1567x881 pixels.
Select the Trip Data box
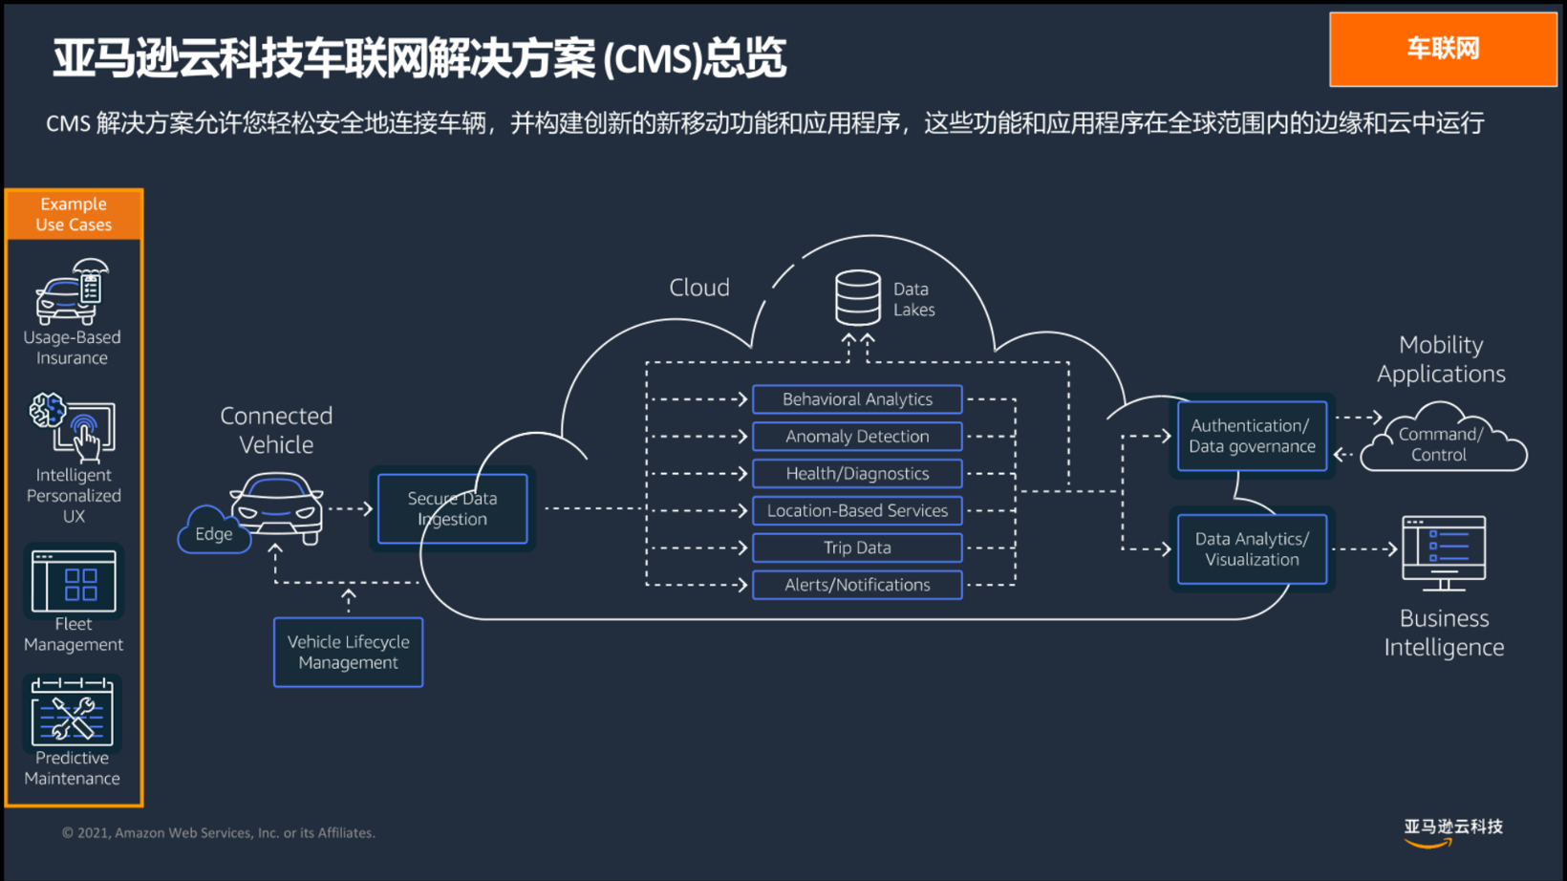pyautogui.click(x=857, y=548)
